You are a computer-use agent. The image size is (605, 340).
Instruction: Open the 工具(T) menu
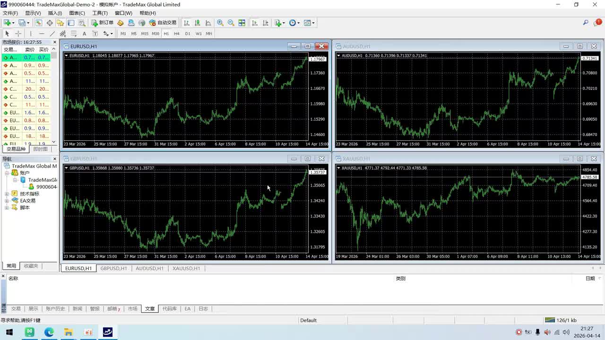point(100,13)
